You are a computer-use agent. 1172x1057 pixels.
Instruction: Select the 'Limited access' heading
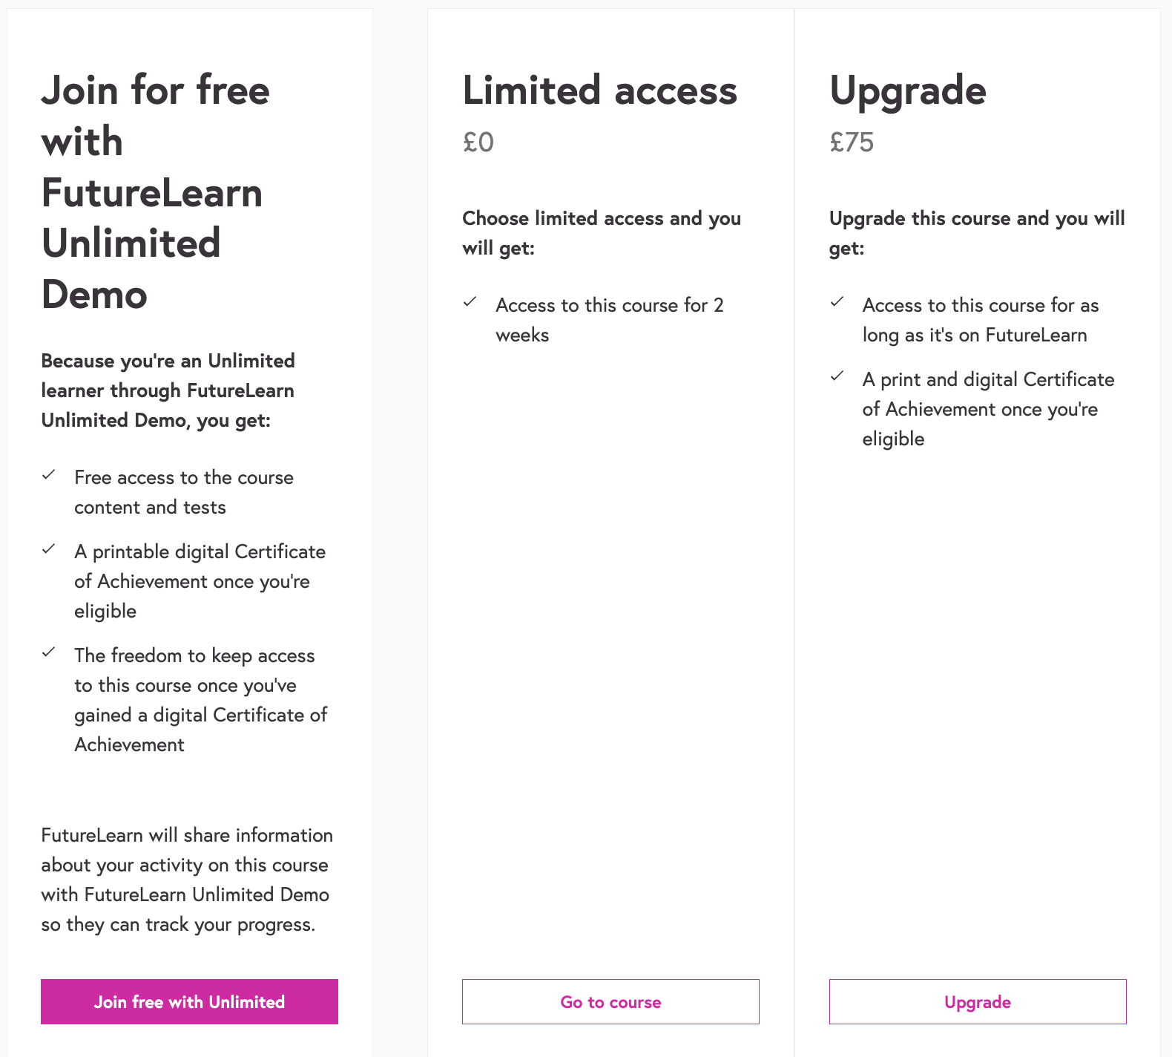point(599,91)
